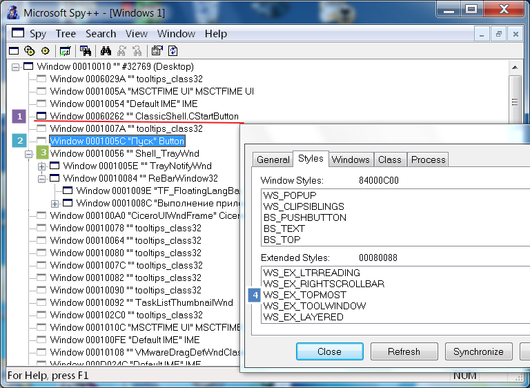The height and width of the screenshot is (388, 530).
Task: Click the window icon of TaskListThumbnailWnd row
Action: (41, 302)
